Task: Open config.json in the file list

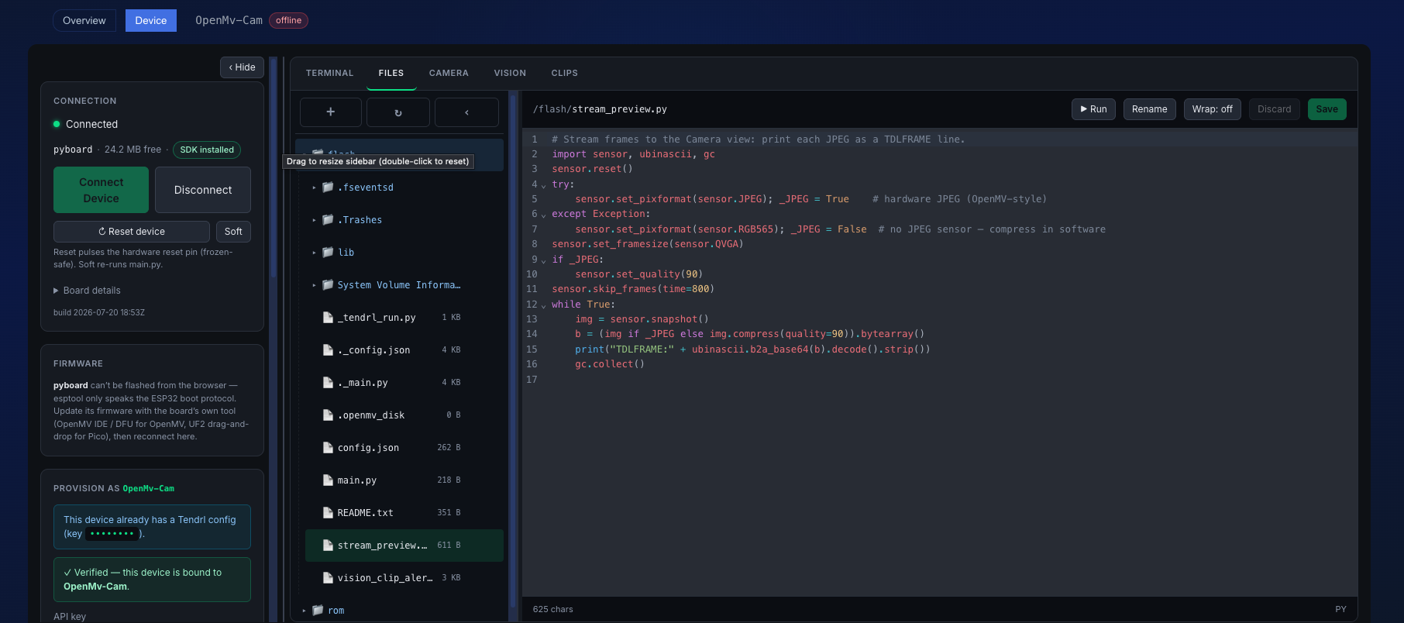Action: point(404,448)
